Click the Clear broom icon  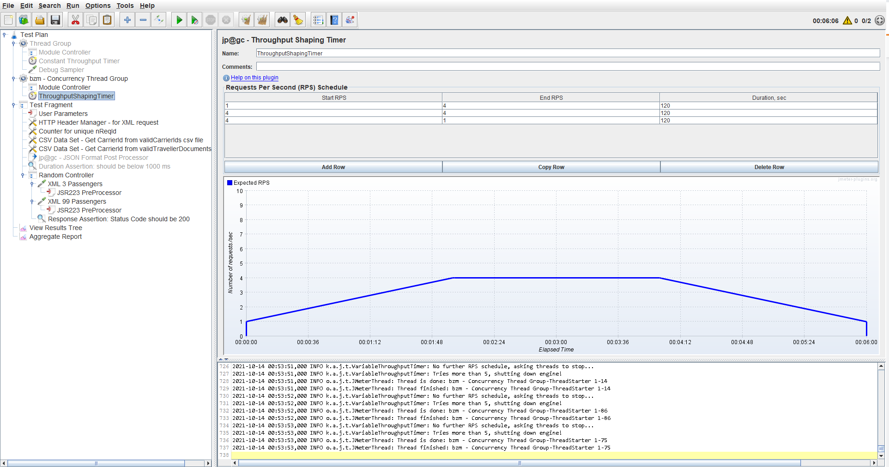pyautogui.click(x=246, y=20)
